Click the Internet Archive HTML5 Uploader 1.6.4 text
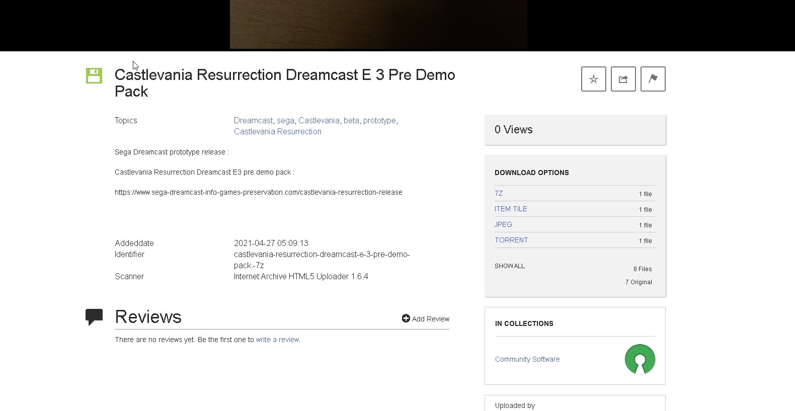Image resolution: width=795 pixels, height=411 pixels. click(x=301, y=276)
